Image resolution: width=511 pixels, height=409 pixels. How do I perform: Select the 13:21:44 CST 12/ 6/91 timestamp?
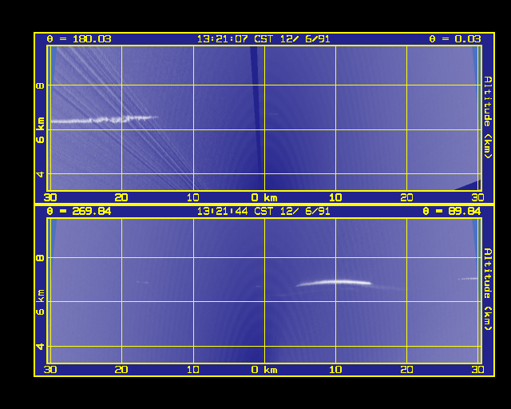263,212
